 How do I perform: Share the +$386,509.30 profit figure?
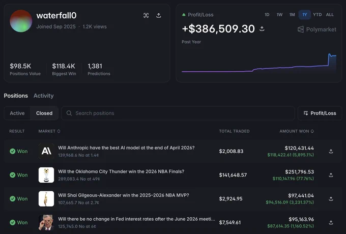(x=262, y=28)
